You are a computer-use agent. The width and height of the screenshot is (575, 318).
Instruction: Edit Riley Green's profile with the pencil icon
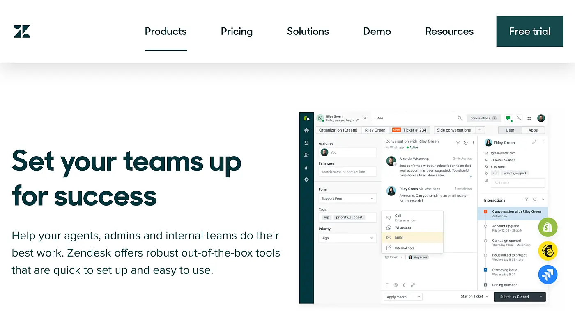[534, 141]
